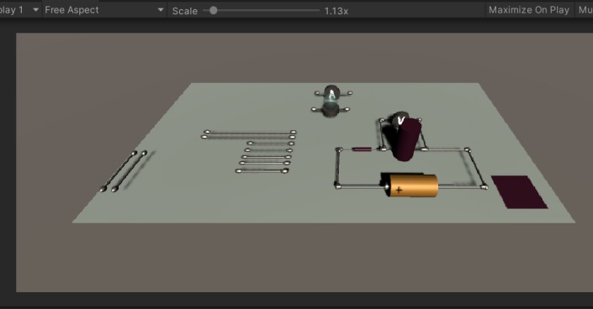Open the Free Aspect resolution dropdown

pos(104,10)
